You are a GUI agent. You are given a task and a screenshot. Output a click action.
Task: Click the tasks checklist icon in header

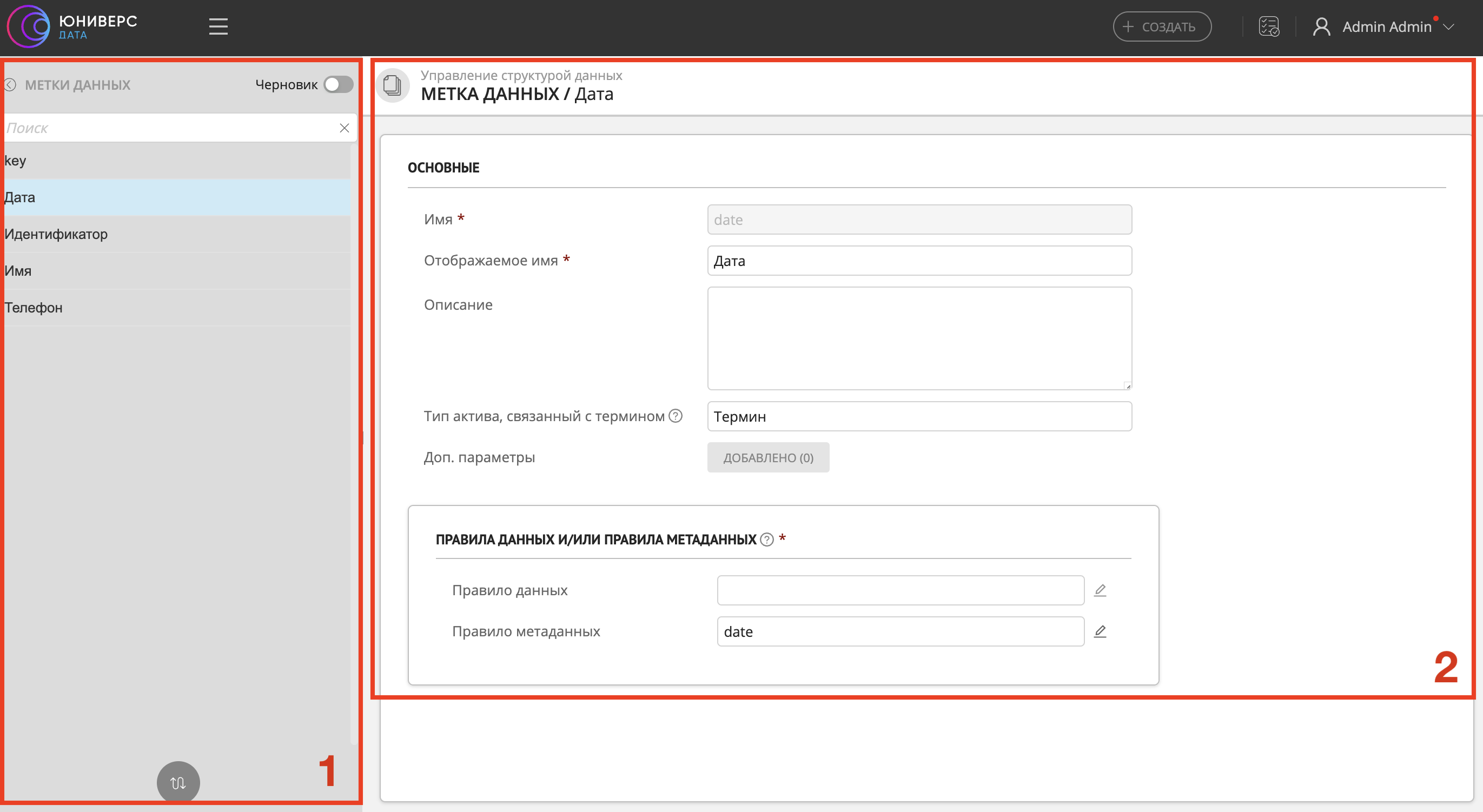[x=1268, y=26]
